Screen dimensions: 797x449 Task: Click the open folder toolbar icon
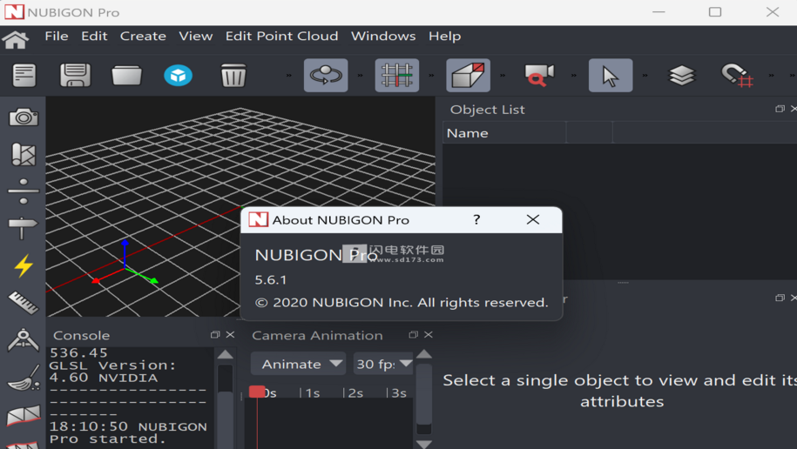(126, 75)
